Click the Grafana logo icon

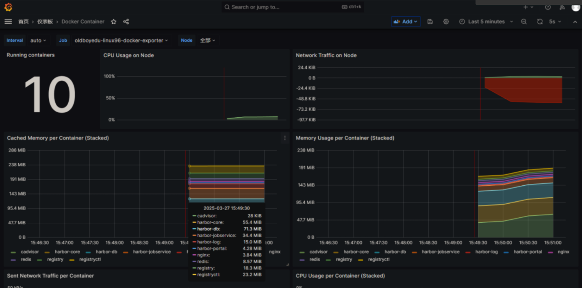(x=8, y=7)
